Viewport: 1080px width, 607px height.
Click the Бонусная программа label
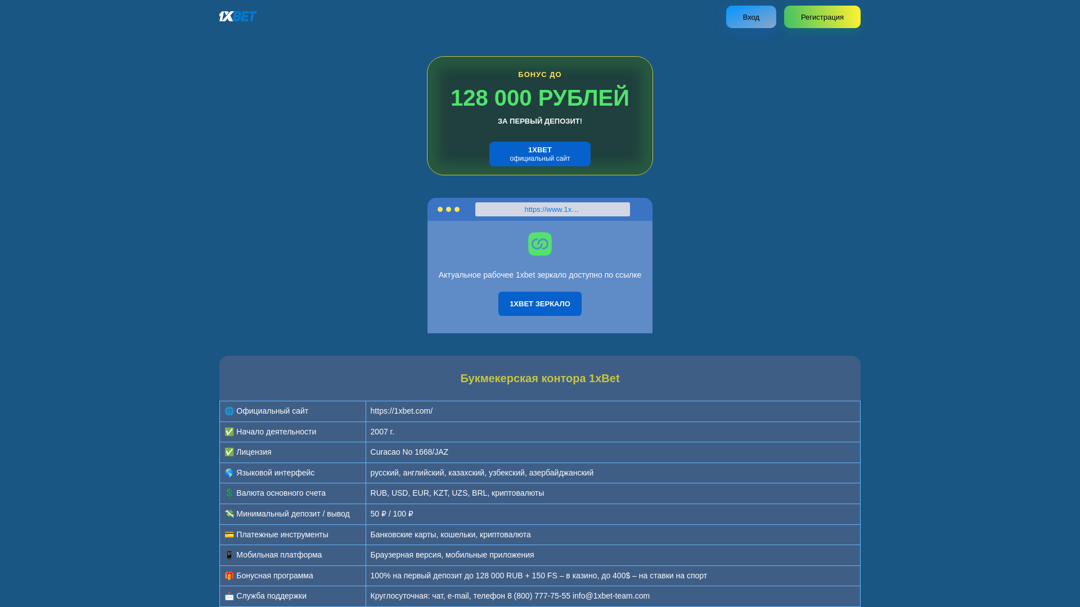tap(274, 576)
